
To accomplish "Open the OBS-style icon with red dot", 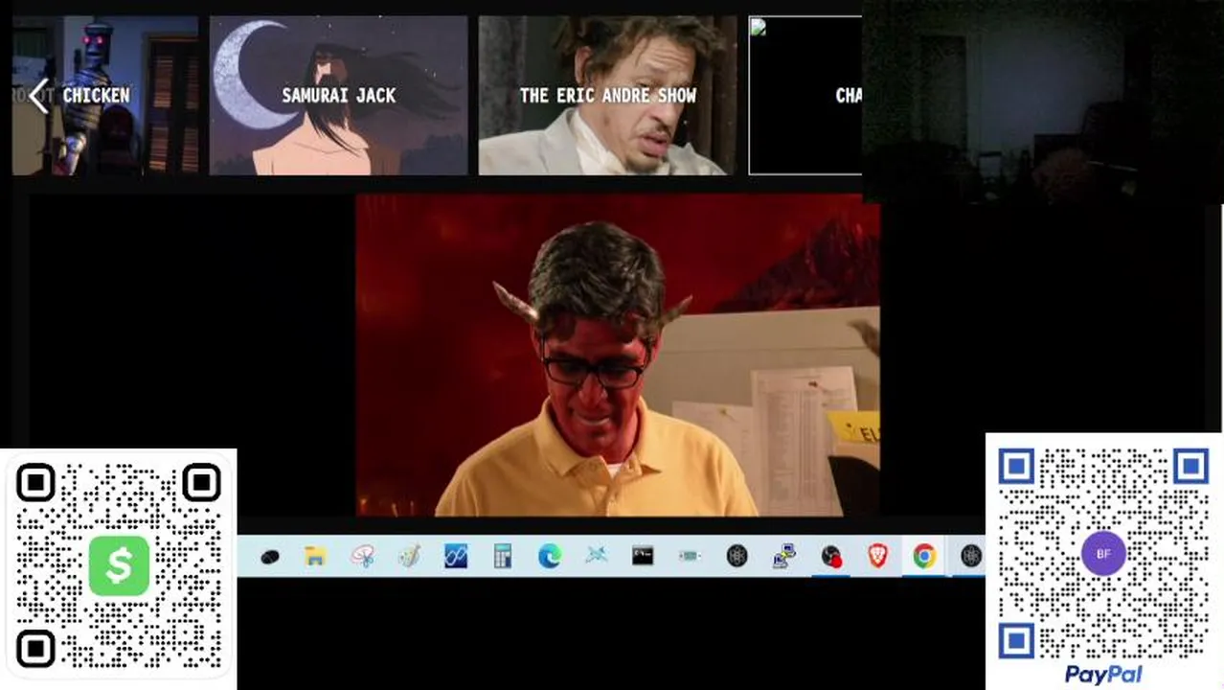I will click(x=830, y=556).
